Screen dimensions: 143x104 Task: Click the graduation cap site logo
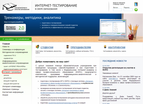pyautogui.click(x=9, y=7)
